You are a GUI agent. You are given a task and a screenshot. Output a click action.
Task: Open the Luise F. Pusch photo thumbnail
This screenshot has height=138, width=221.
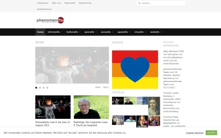click(x=91, y=107)
